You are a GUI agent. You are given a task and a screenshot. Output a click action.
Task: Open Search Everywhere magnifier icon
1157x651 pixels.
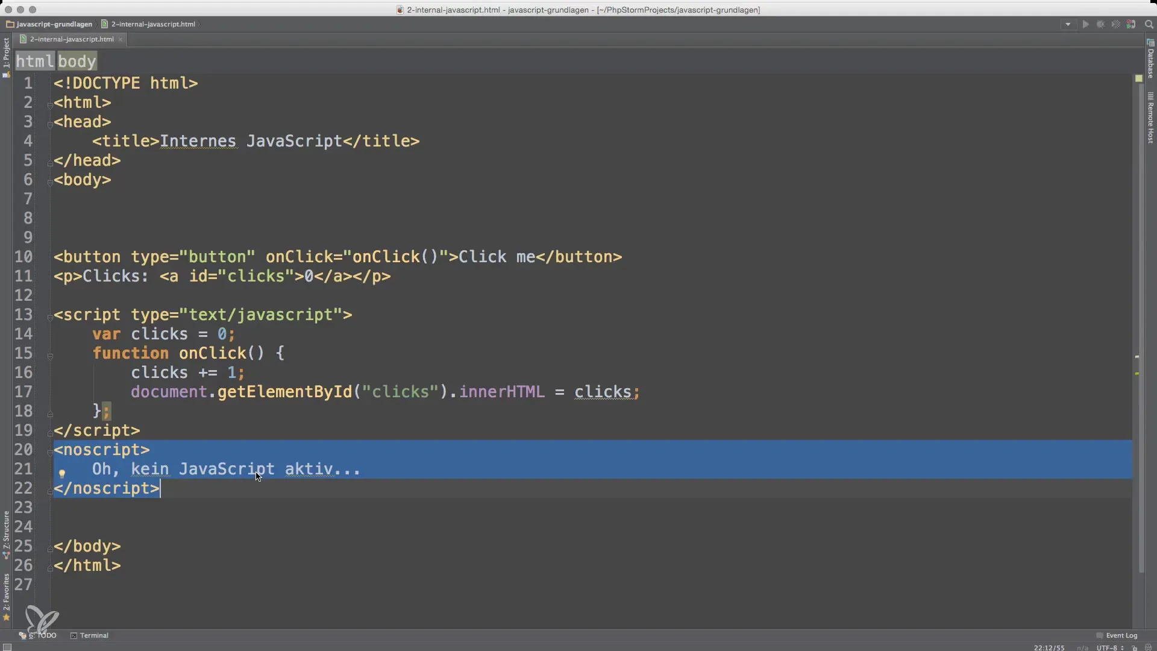[x=1149, y=24]
